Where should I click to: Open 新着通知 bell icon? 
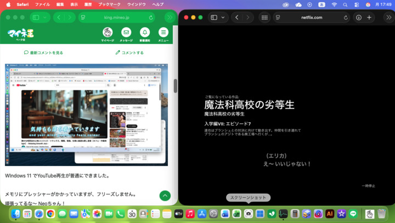[145, 35]
